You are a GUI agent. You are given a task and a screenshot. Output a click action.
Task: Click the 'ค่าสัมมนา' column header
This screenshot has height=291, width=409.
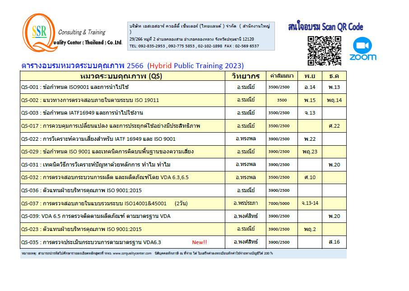(282, 76)
